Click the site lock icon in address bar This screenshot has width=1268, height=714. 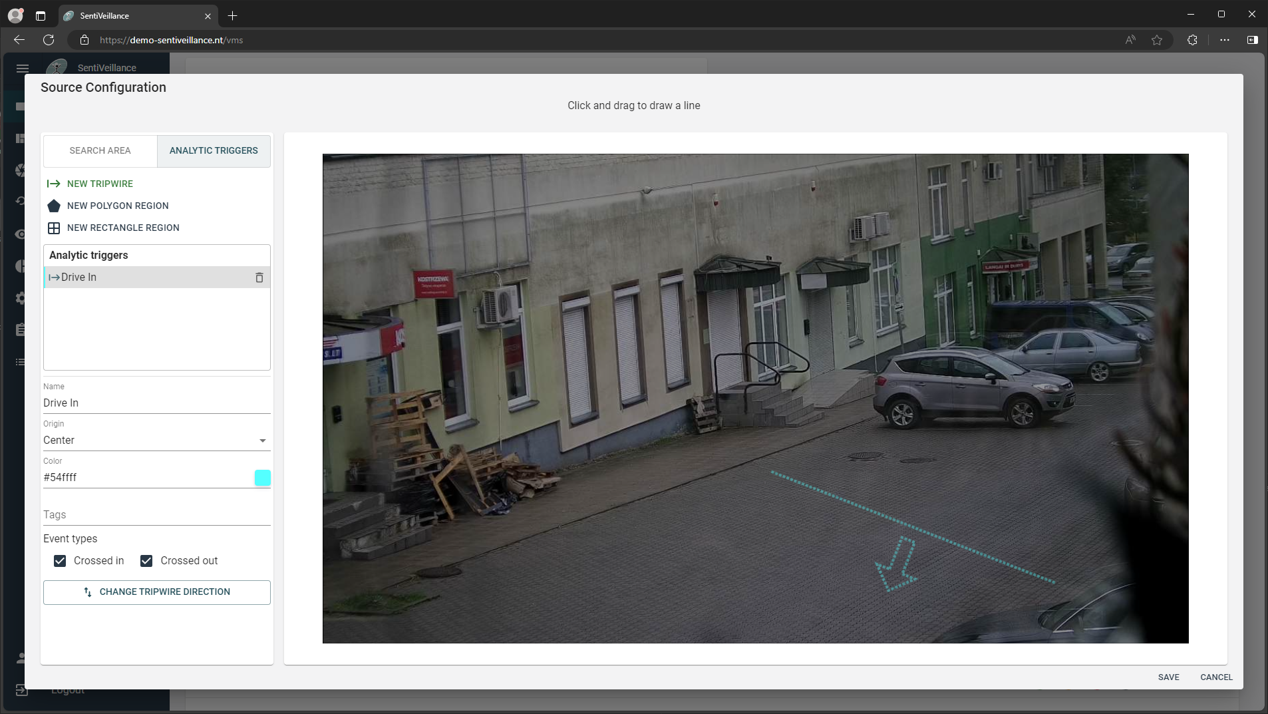point(84,40)
